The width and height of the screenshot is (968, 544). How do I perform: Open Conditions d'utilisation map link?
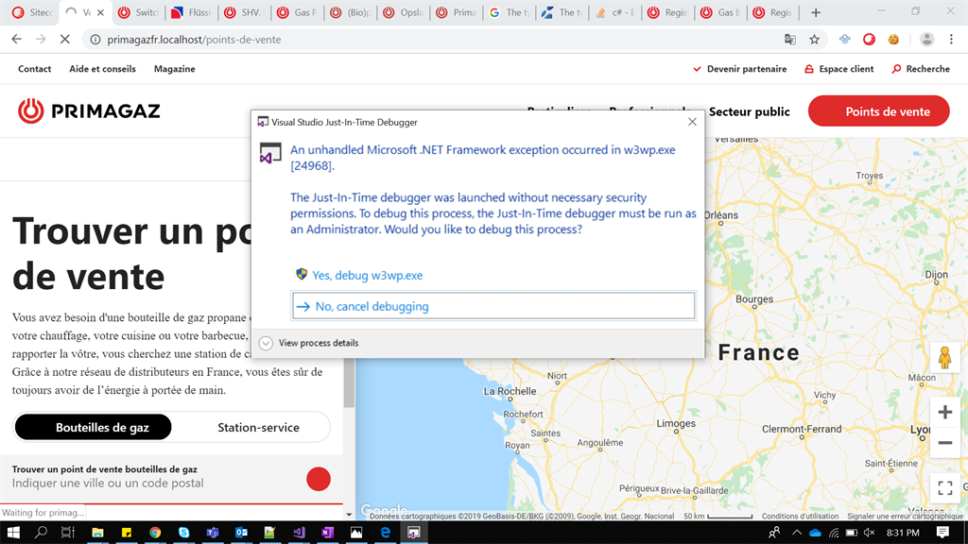click(800, 517)
